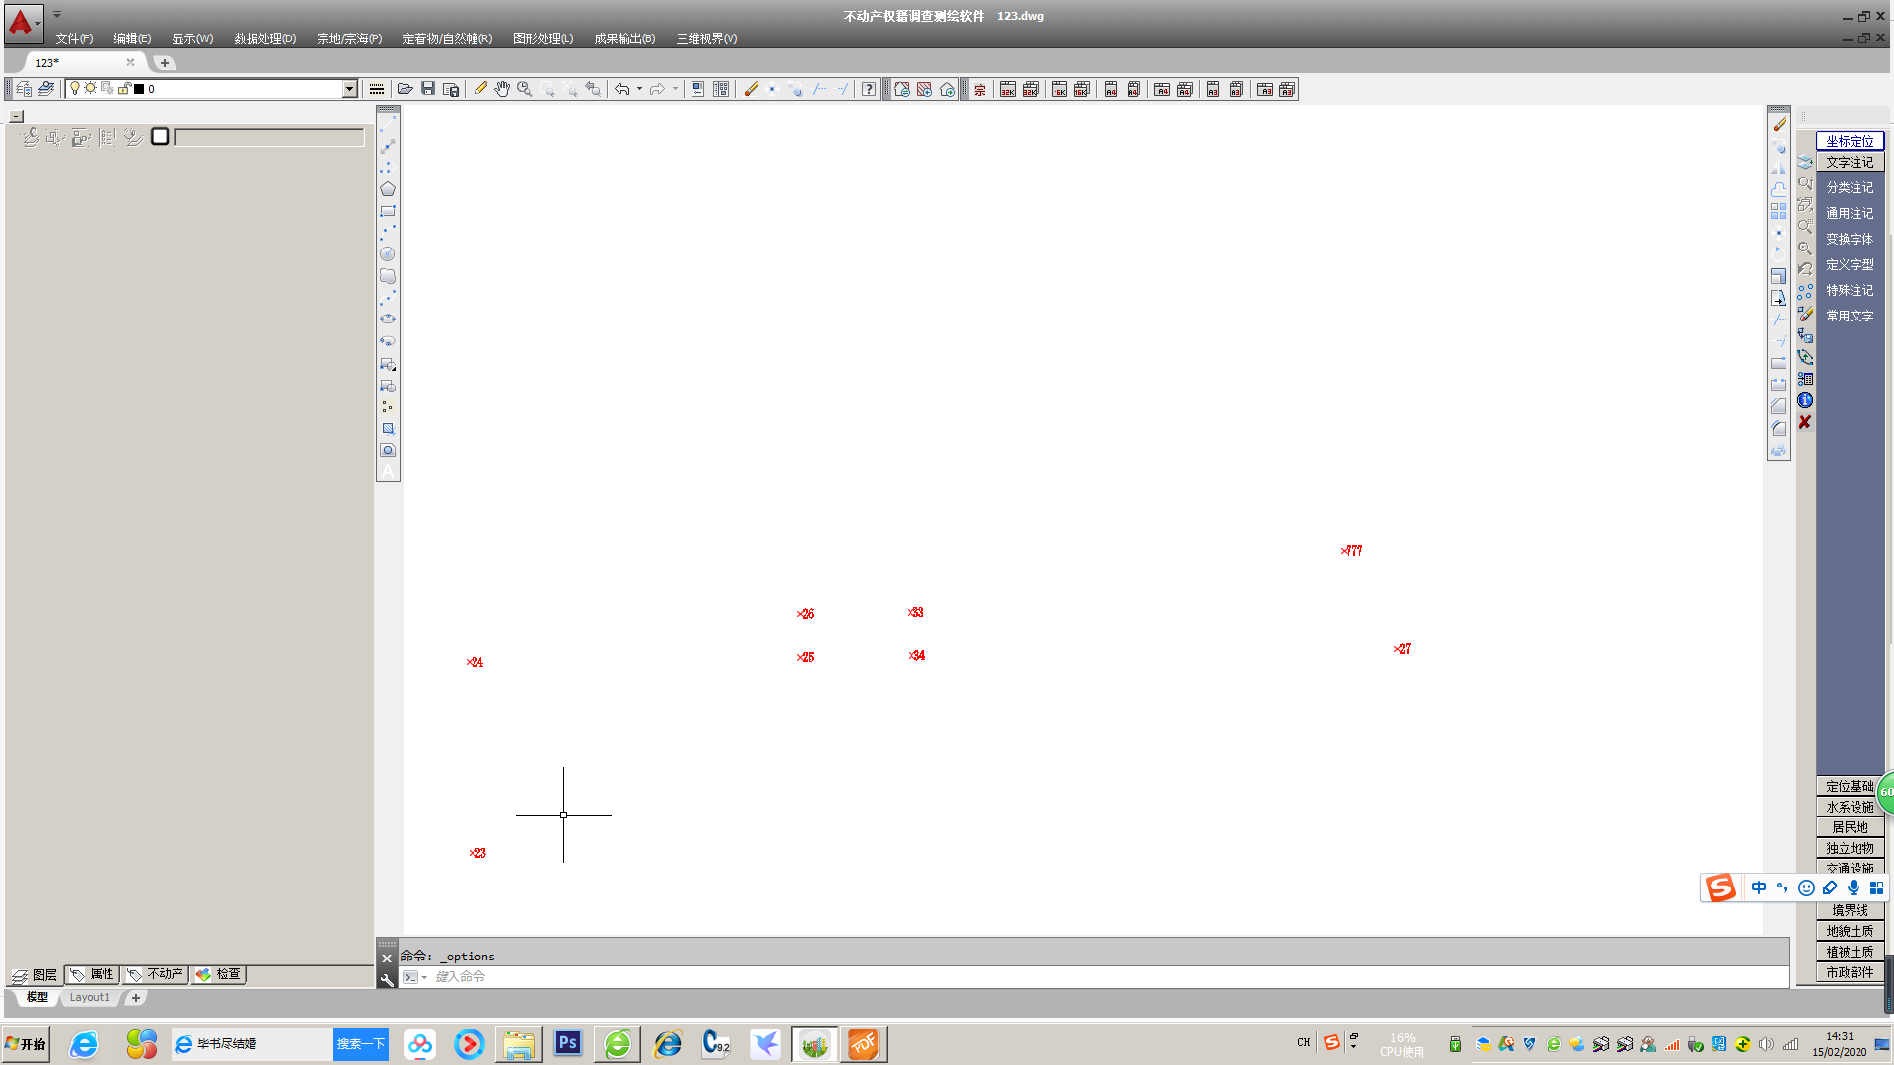1894x1065 pixels.
Task: Open the 宗地/宗海(P) menu
Action: [x=349, y=38]
